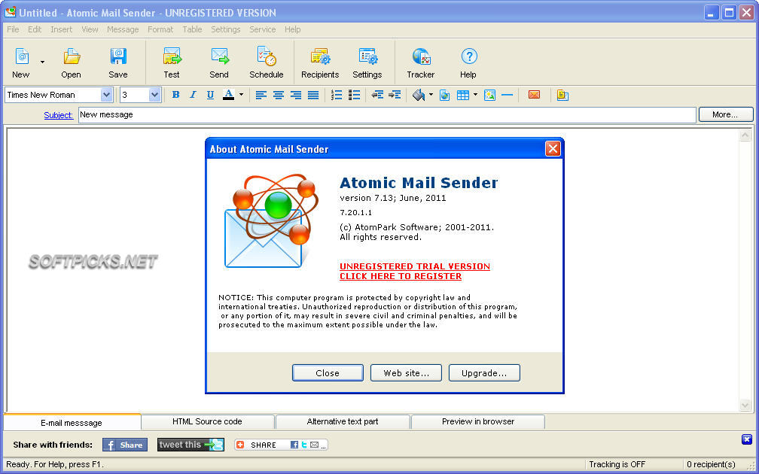Launch the Tracker tool
Viewport: 759px width, 474px height.
coord(421,63)
